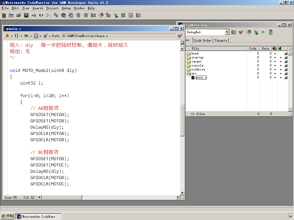Click Metrowerks CodeWarrior taskbar button
Screen dimensions: 294x220
(x=38, y=217)
